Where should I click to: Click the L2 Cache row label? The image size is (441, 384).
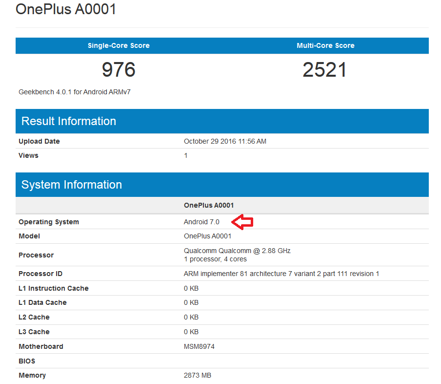point(34,317)
